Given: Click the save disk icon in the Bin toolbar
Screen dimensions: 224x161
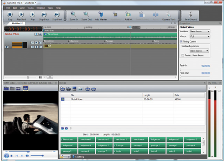Looking at the screenshot, I should pos(75,89).
